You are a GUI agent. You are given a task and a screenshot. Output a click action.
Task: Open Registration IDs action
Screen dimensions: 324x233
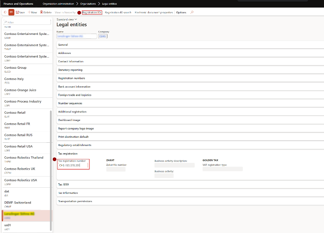(x=92, y=13)
